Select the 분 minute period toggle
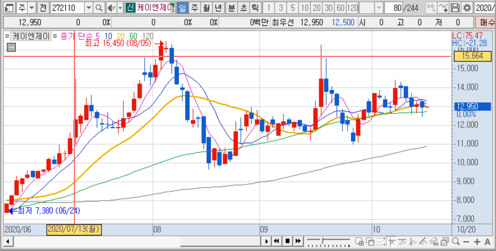 tap(231, 8)
